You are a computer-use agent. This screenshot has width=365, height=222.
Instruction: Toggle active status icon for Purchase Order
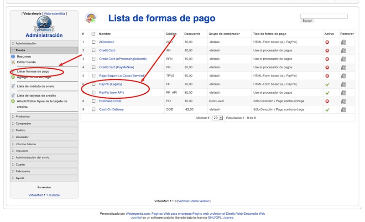click(327, 101)
